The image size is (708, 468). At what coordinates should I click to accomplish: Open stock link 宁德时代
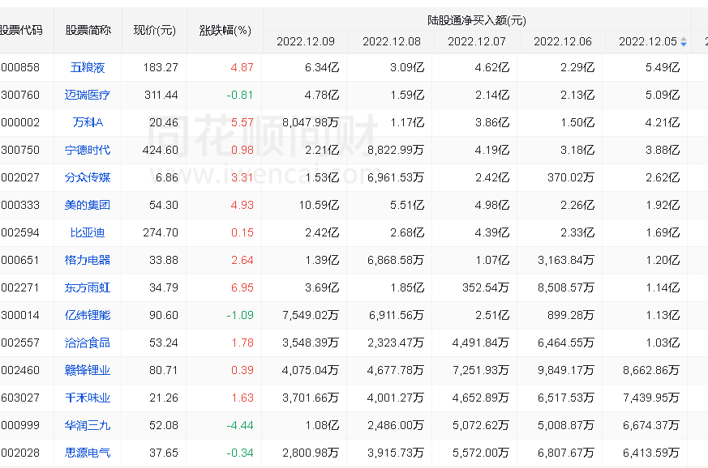(x=88, y=150)
